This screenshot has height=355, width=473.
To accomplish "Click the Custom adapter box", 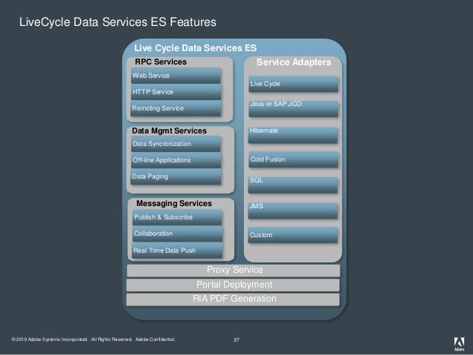I will click(293, 235).
